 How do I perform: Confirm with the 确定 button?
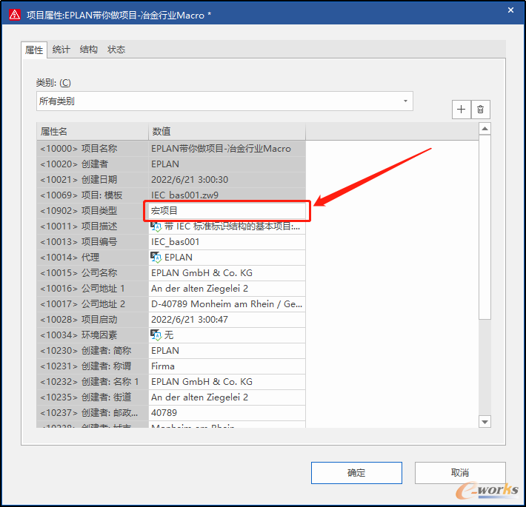point(356,473)
